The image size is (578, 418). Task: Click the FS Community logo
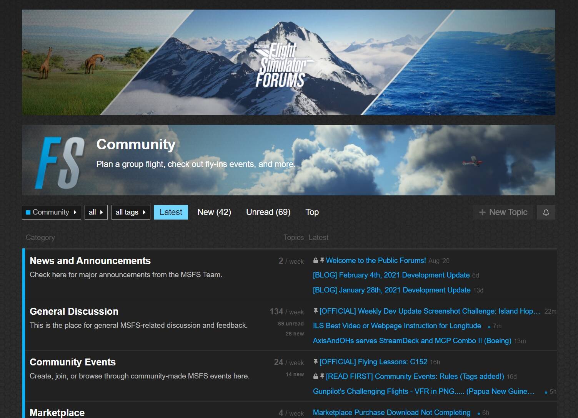pos(60,163)
